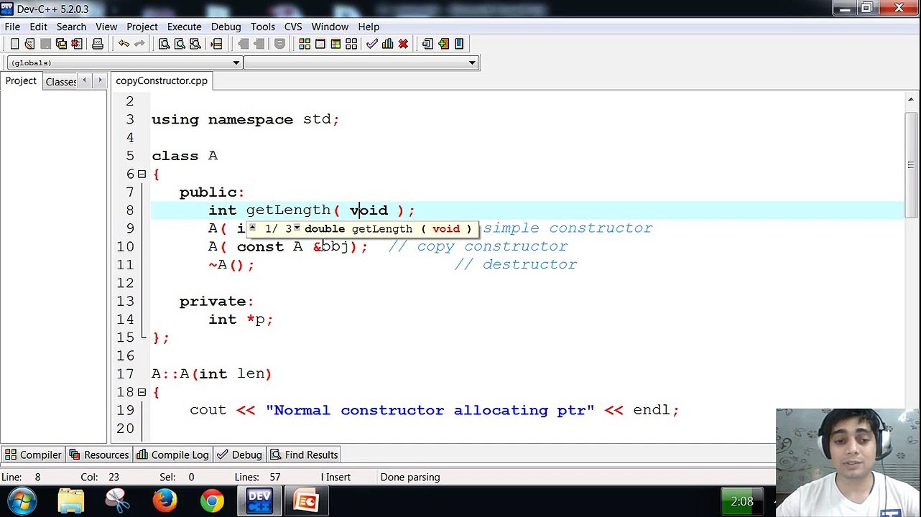Click the Save All toolbar icon

click(61, 44)
